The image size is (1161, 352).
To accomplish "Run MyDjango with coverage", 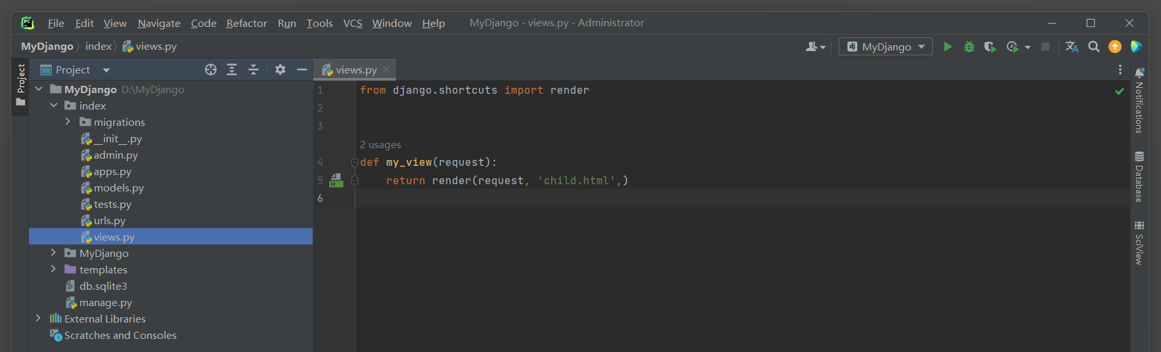I will pyautogui.click(x=990, y=47).
